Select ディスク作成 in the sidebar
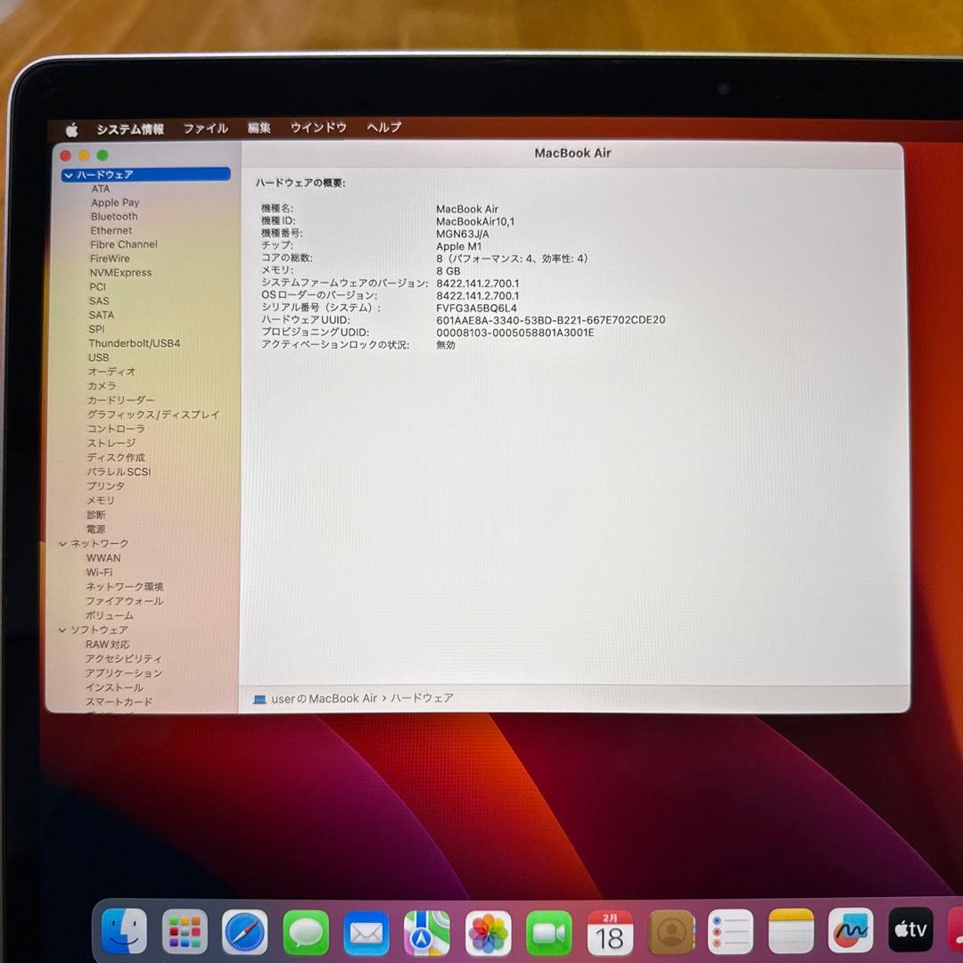The width and height of the screenshot is (963, 963). tap(116, 457)
